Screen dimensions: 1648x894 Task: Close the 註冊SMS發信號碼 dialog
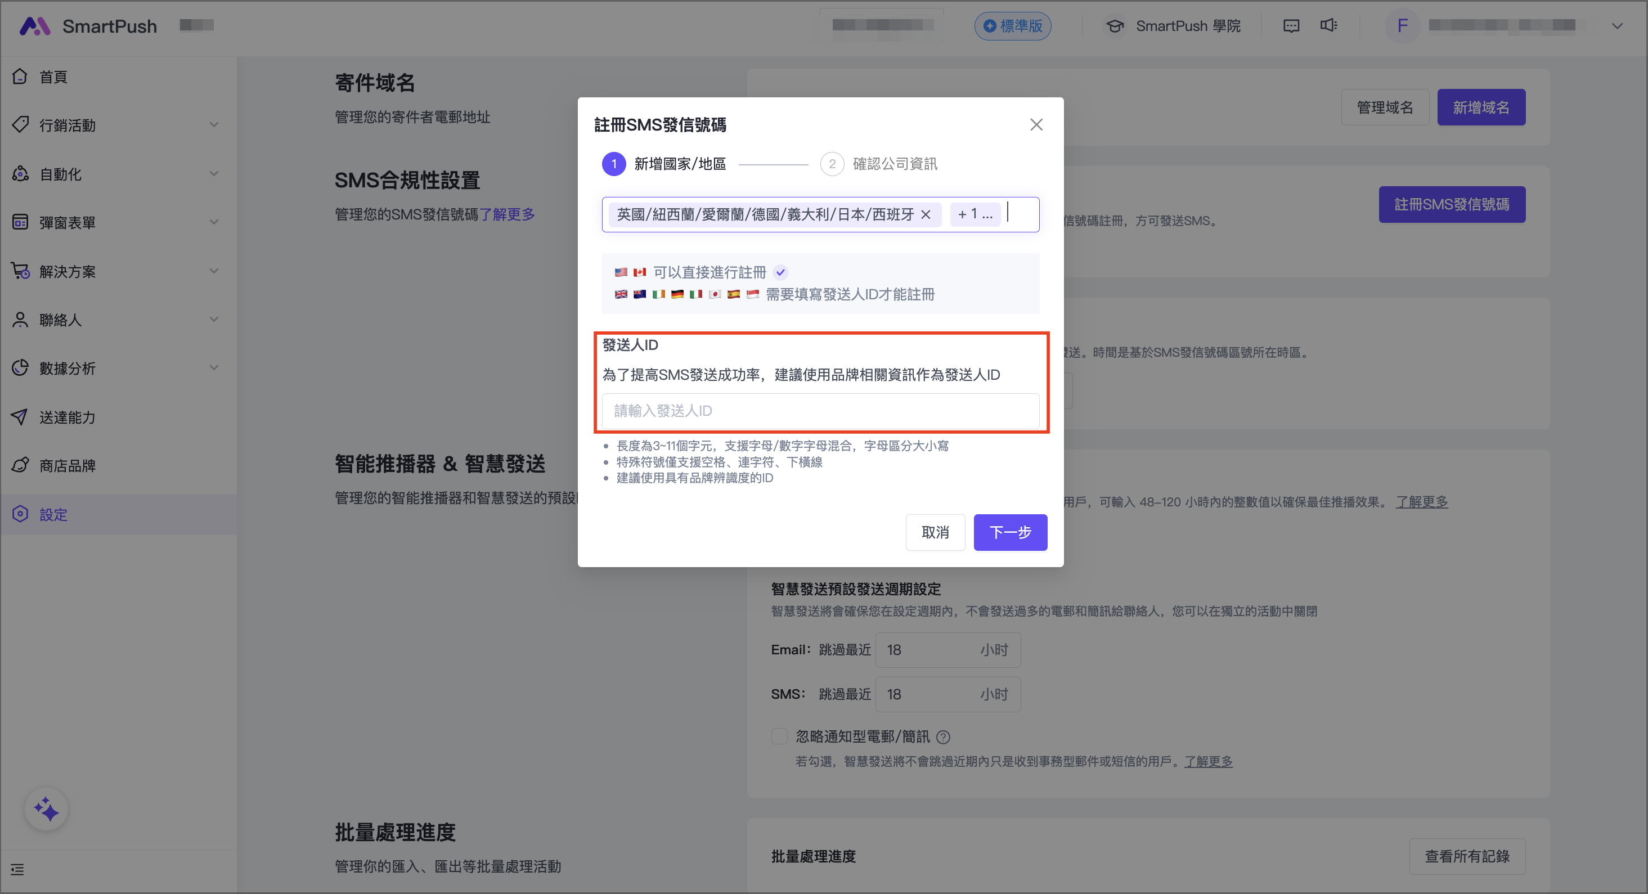click(1036, 125)
